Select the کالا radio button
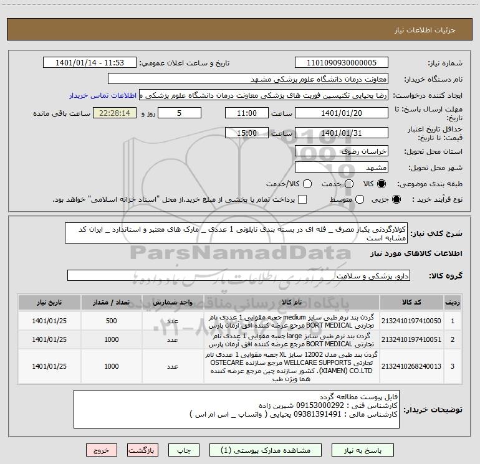Image resolution: width=480 pixels, height=464 pixels. pyautogui.click(x=382, y=184)
